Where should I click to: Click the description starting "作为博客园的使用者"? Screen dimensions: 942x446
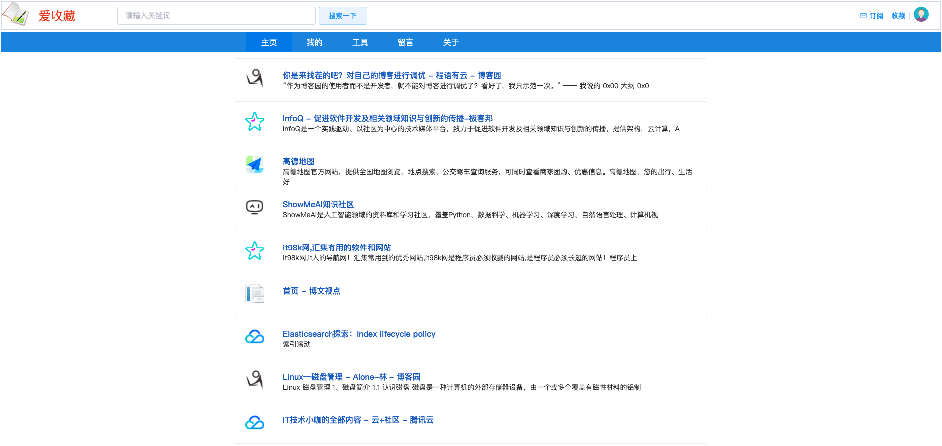(x=466, y=86)
